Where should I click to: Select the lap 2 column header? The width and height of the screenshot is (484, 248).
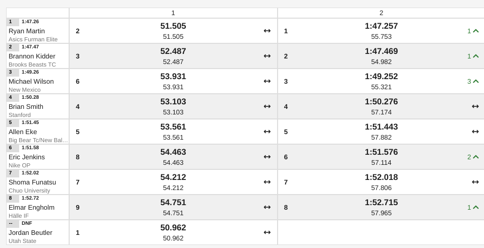(381, 13)
